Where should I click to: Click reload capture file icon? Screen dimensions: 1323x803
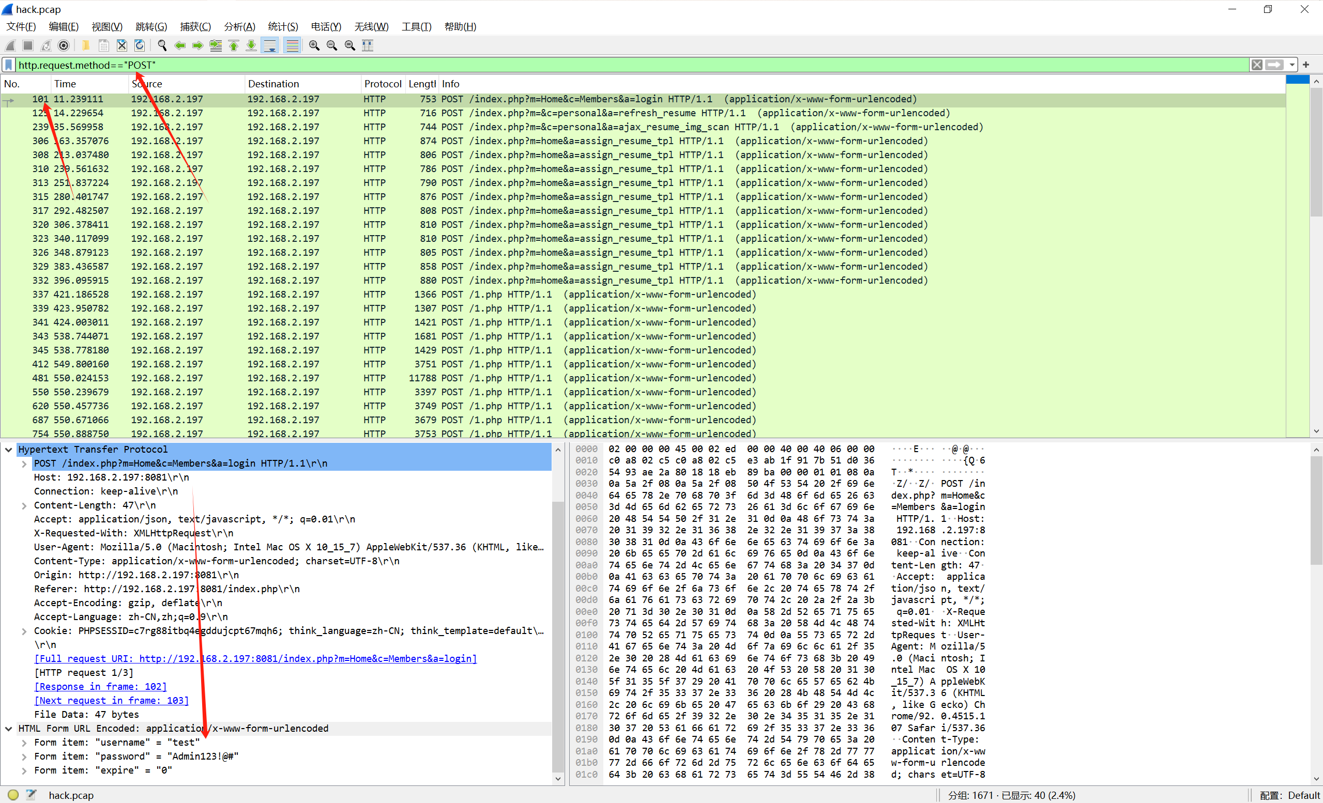[140, 45]
